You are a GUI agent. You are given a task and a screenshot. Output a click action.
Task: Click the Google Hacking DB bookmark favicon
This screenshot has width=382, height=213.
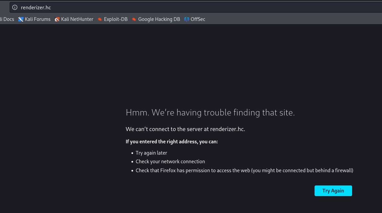[x=134, y=19]
